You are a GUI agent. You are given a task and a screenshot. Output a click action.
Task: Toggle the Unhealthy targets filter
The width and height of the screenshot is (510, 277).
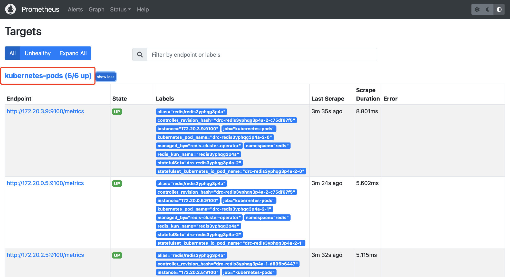(x=37, y=53)
